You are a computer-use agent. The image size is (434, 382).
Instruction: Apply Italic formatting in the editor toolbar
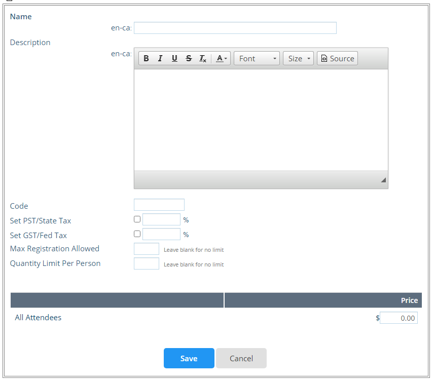160,59
